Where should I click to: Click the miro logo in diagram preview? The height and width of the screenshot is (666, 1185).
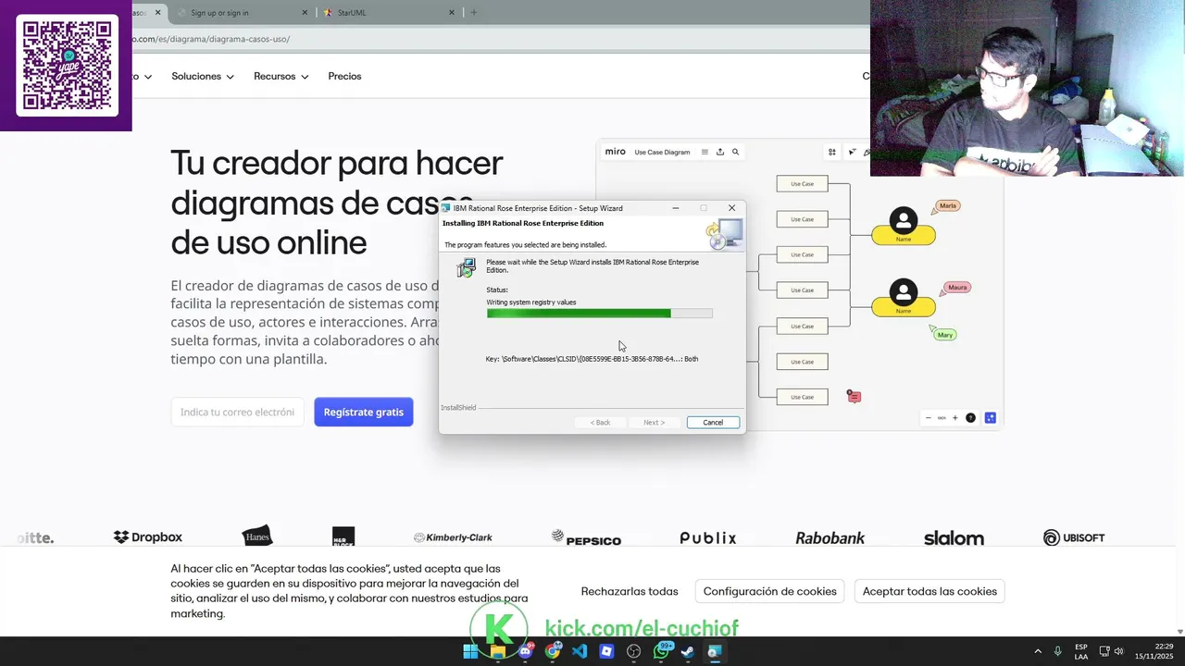(x=615, y=152)
